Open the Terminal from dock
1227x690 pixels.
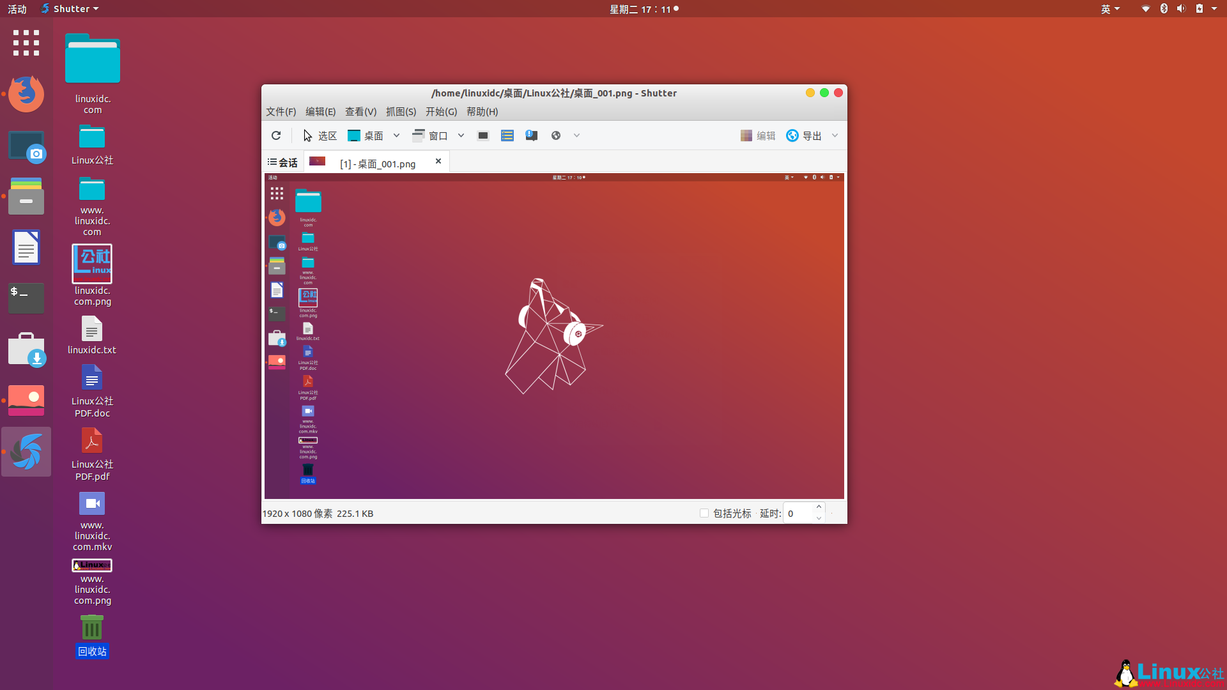tap(26, 298)
